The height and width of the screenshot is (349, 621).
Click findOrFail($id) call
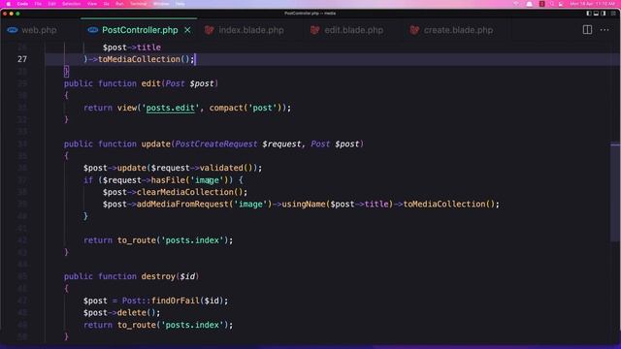pos(187,301)
